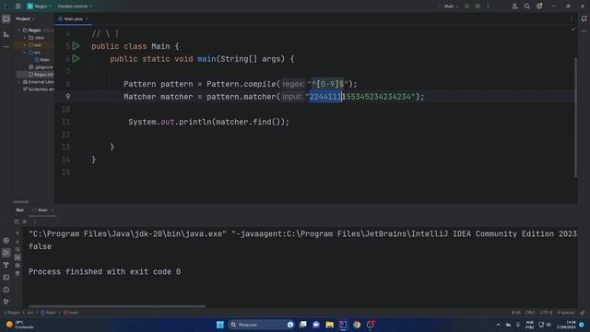Click the editor vertical scrollbar
Screen dimensions: 590x332
click(575, 117)
